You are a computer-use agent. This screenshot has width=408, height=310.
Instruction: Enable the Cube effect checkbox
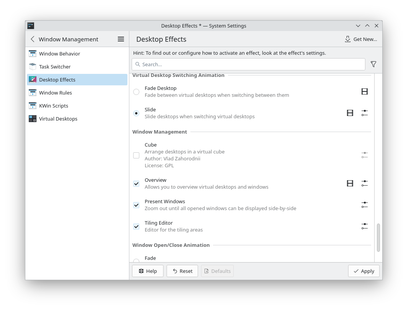(x=136, y=155)
